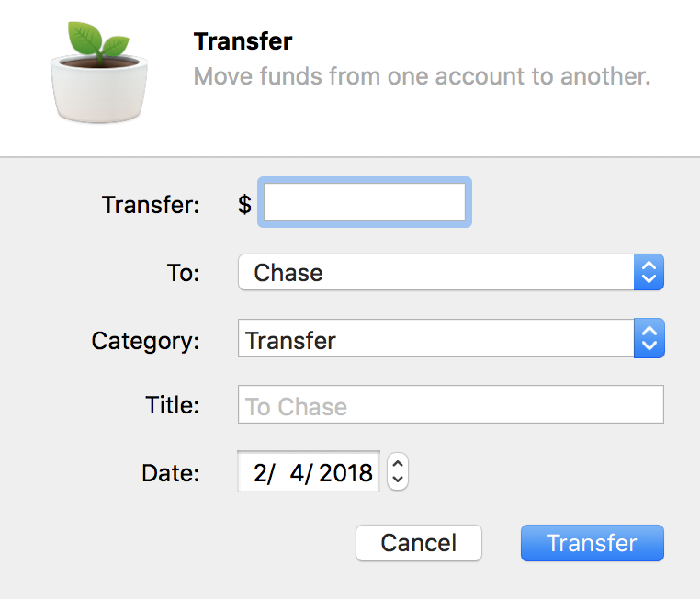Open the To account dropdown showing Chase
The width and height of the screenshot is (700, 599).
tap(451, 272)
